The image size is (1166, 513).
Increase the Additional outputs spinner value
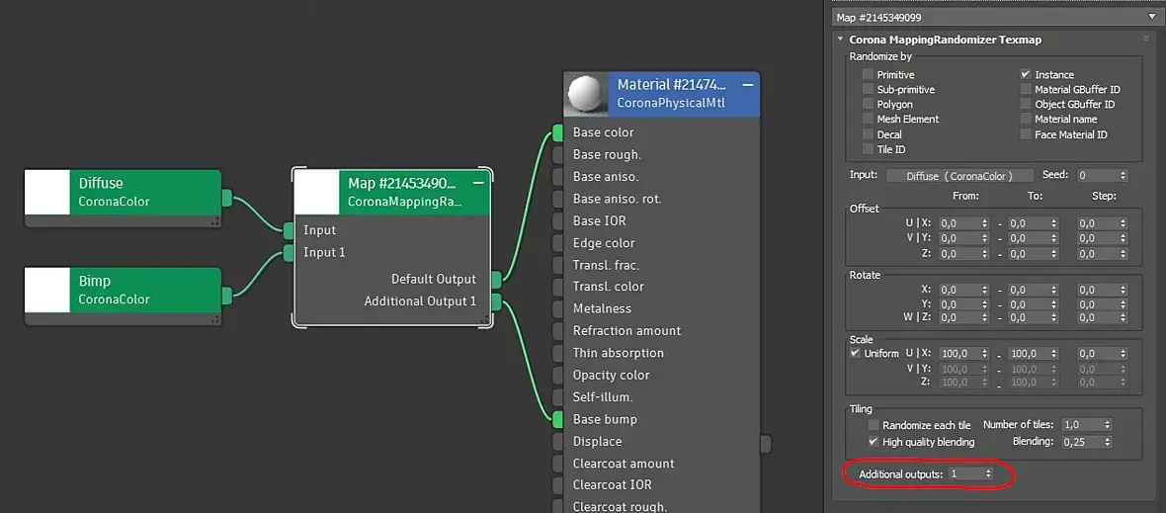click(988, 470)
